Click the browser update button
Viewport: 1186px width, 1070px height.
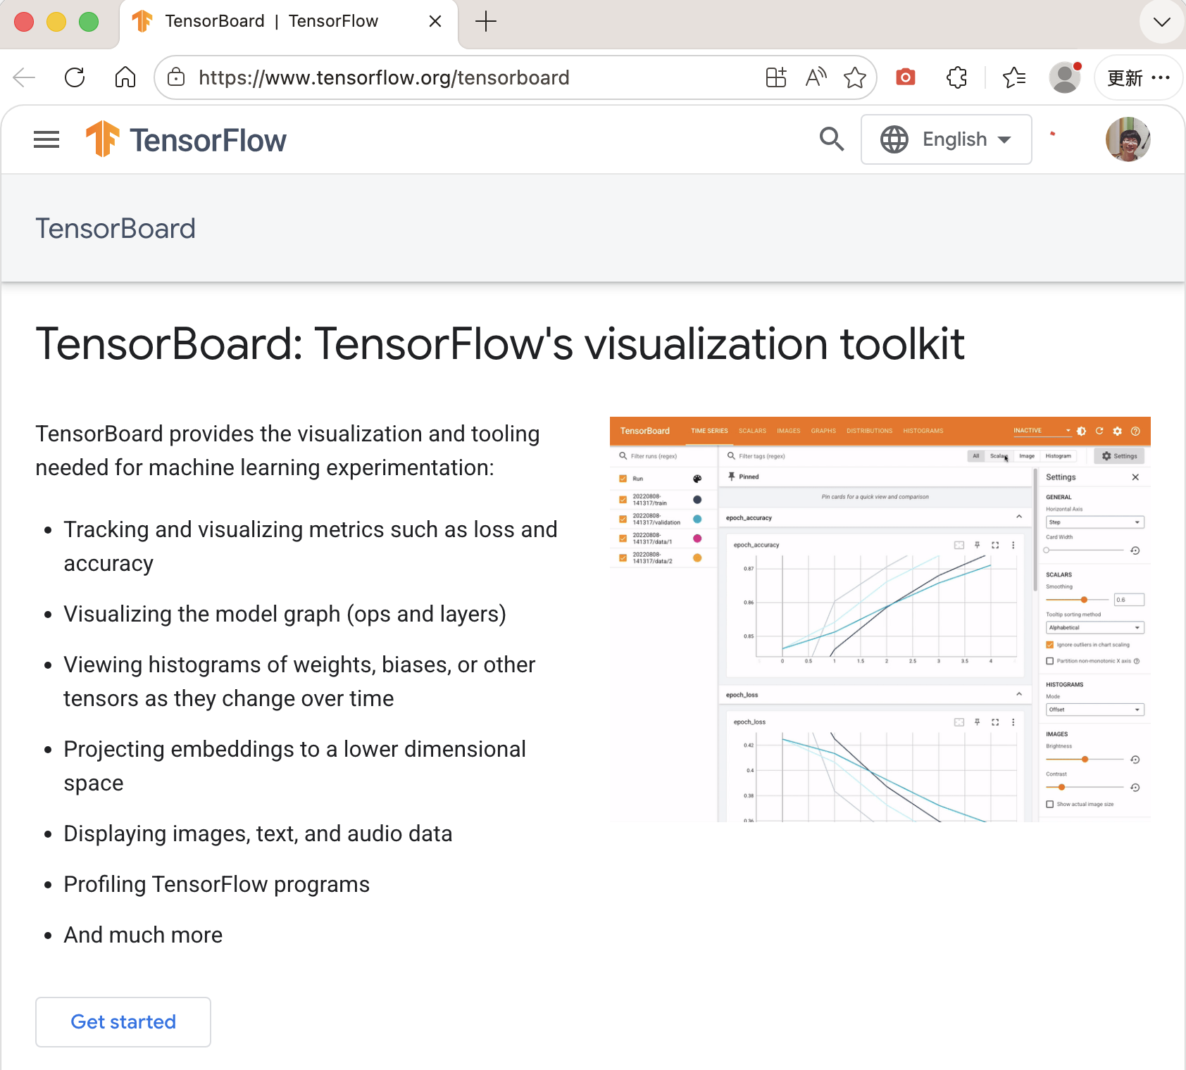point(1125,77)
